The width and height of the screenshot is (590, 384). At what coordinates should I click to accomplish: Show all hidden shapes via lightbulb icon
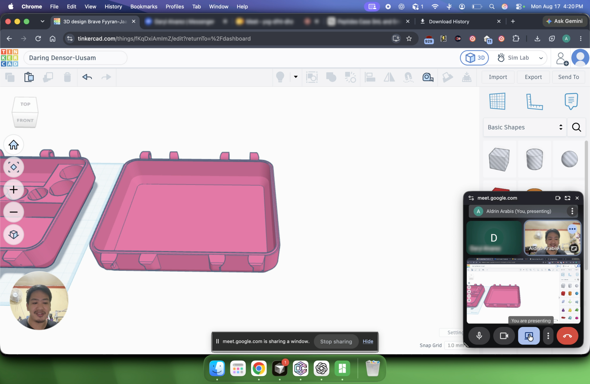tap(280, 77)
